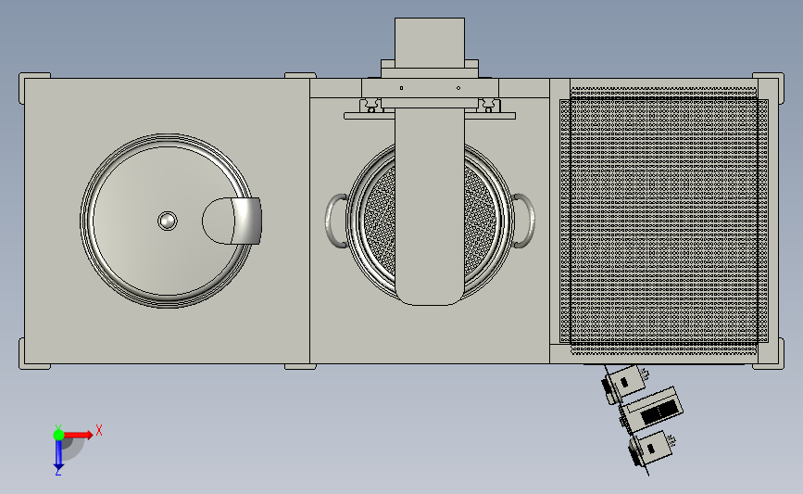Select the top small control box below the grille
The height and width of the screenshot is (494, 803).
[624, 384]
